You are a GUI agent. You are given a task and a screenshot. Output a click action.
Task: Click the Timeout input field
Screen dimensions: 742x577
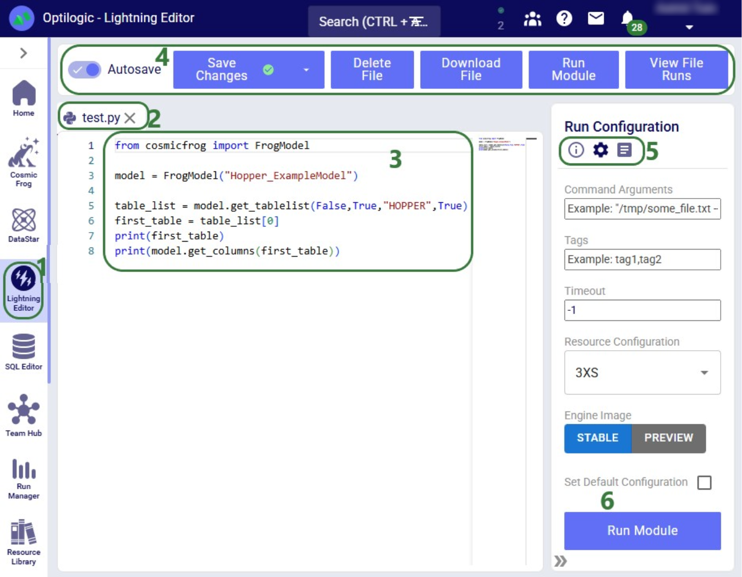[643, 310]
